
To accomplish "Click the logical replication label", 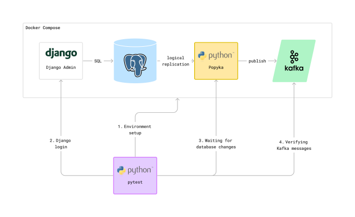I will [x=178, y=61].
